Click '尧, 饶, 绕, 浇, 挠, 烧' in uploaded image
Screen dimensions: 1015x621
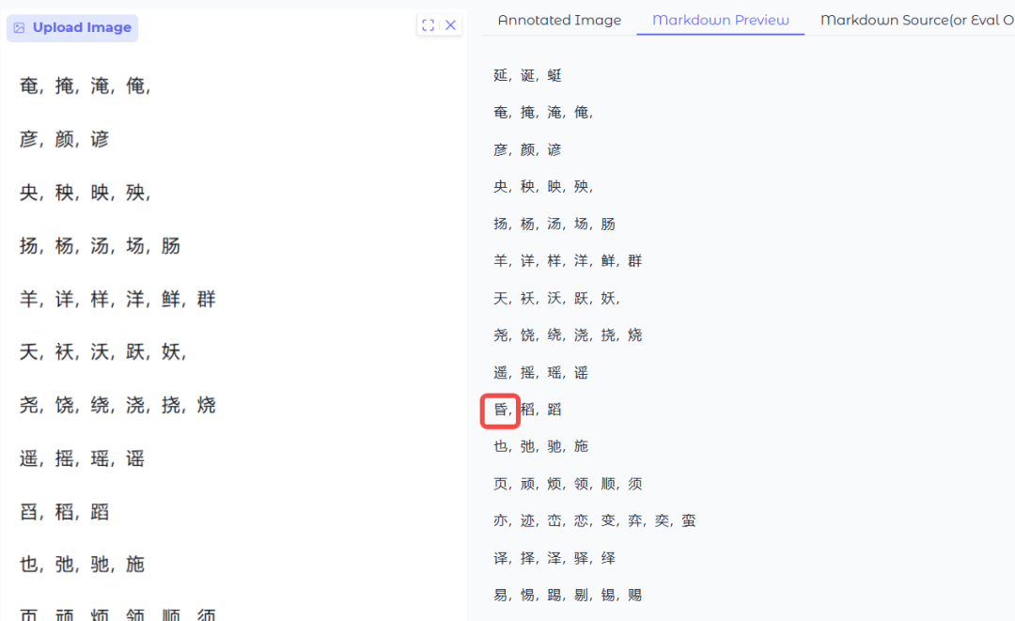click(117, 406)
